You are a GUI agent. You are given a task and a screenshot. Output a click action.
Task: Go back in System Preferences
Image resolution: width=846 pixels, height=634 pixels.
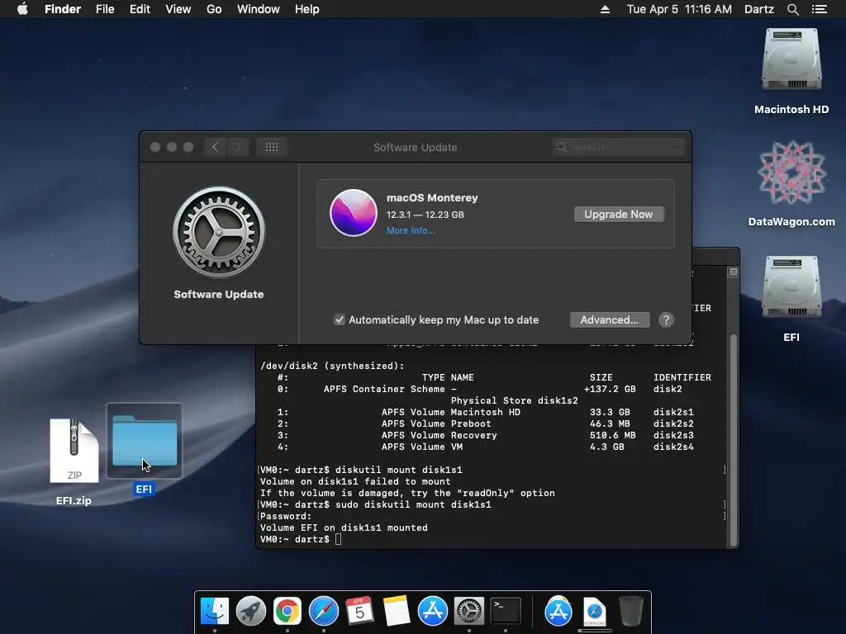coord(216,147)
